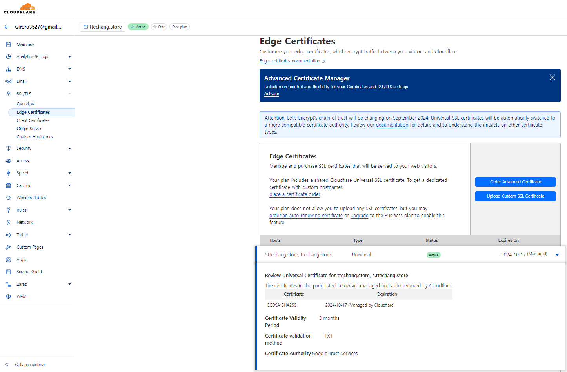Click Google Trust Services authority text
This screenshot has width=567, height=372.
pyautogui.click(x=335, y=354)
